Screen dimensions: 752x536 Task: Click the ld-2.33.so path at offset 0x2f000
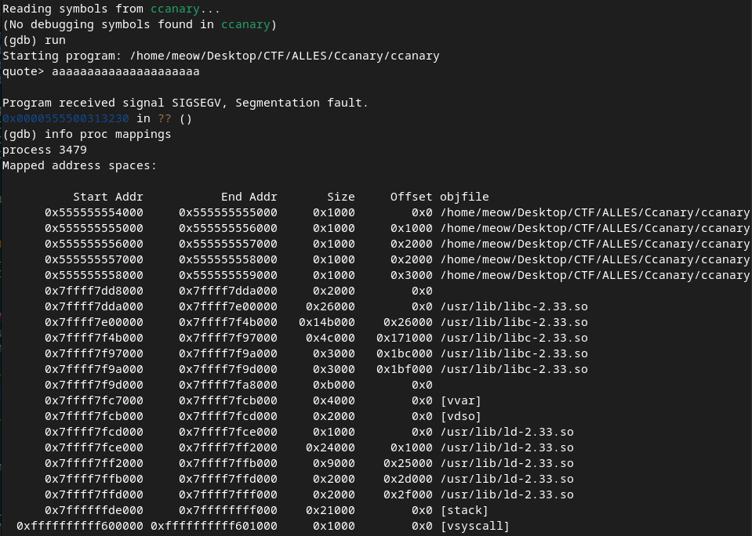coord(507,494)
